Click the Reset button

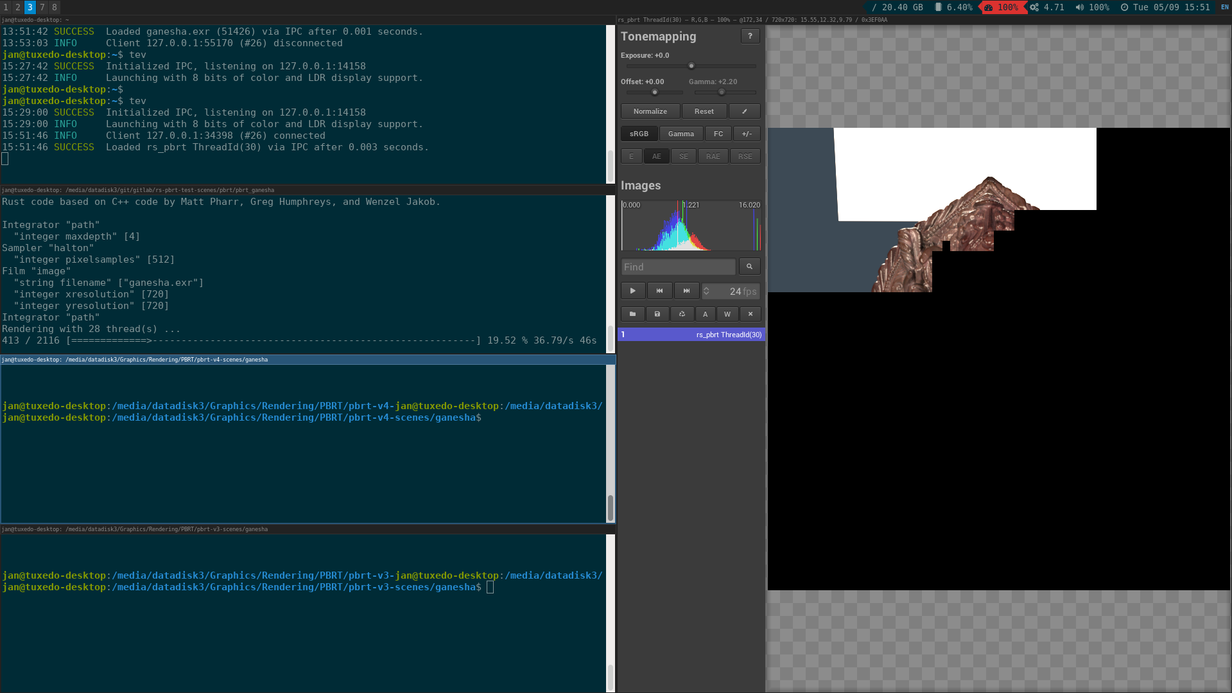click(704, 112)
